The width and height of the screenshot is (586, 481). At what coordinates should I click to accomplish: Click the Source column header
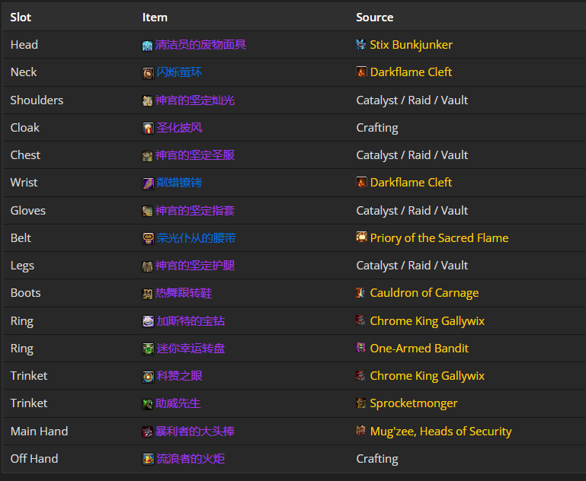374,17
